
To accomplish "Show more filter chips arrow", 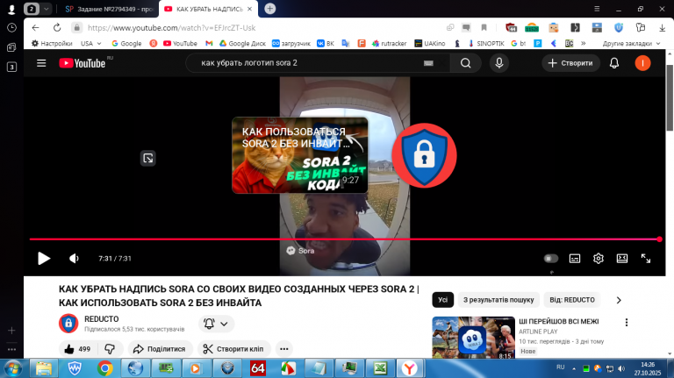I will pyautogui.click(x=619, y=300).
